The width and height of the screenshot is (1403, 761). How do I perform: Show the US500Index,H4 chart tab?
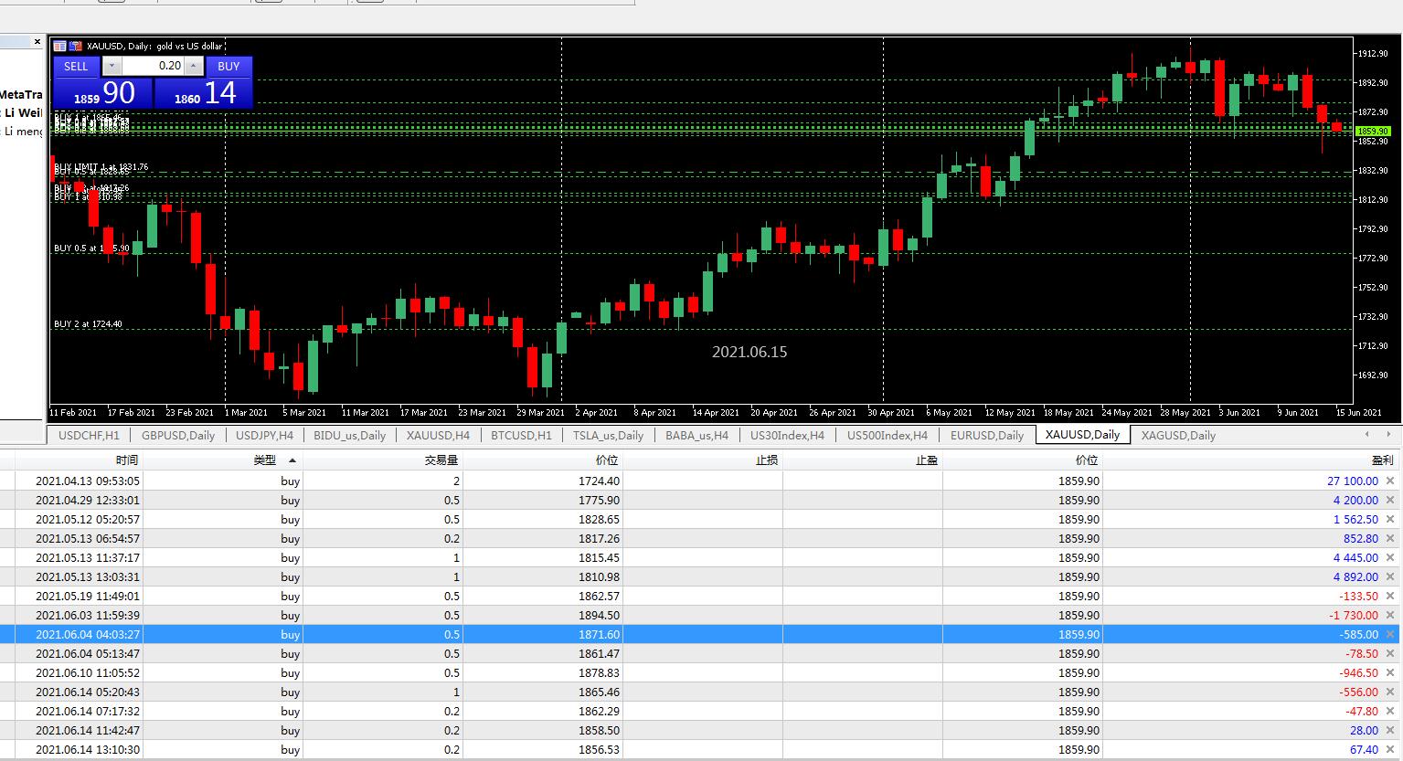point(888,435)
